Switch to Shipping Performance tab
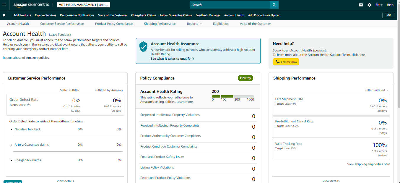Viewport: 400px width, 183px height. click(160, 24)
